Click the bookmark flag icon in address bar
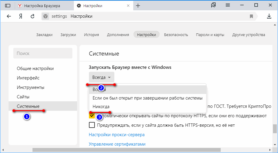278x153 pixels. coord(251,16)
